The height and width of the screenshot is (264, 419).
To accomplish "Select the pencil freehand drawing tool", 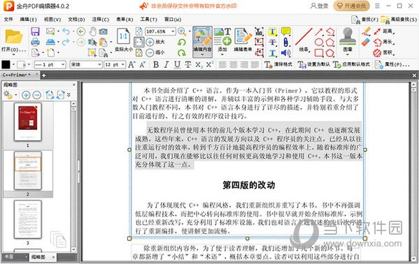I will 366,31.
